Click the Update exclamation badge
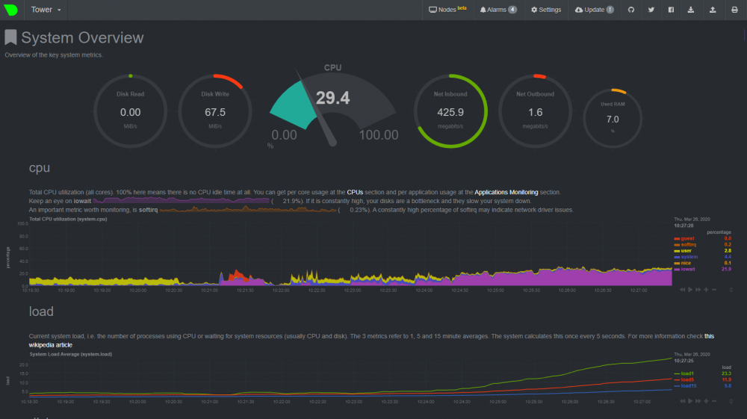 [610, 10]
